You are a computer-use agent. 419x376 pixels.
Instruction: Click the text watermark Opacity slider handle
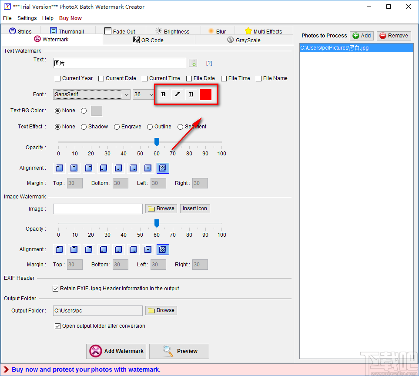157,142
